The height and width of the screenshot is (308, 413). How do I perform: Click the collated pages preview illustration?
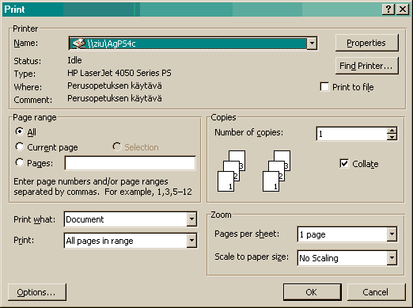[x=254, y=171]
